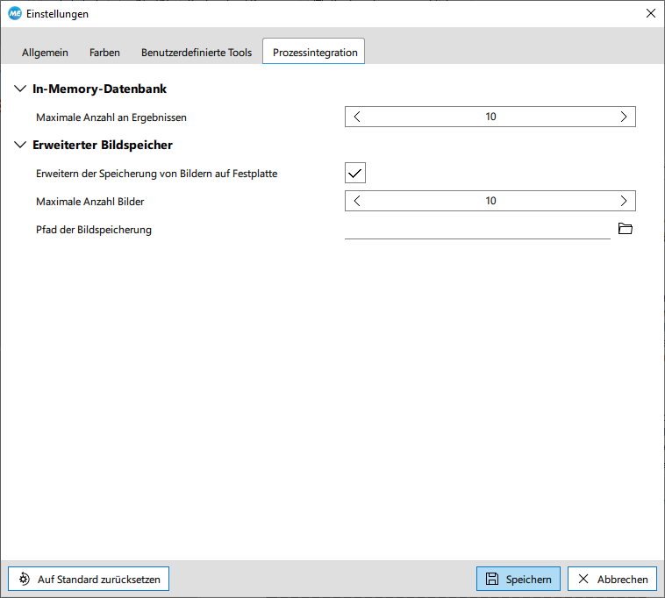The width and height of the screenshot is (665, 598).
Task: Click the ME application logo in title bar
Action: click(14, 13)
